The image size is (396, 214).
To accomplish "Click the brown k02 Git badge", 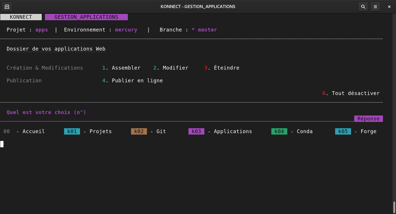I will pos(139,131).
